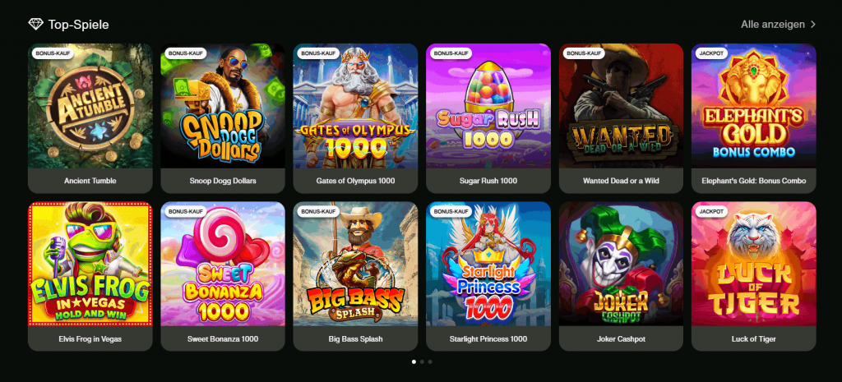Open the Luck of Tiger tile
The height and width of the screenshot is (382, 842).
[753, 276]
